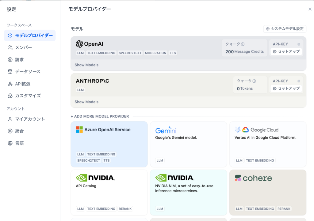Click the OpenAI クォータ info icon
The height and width of the screenshot is (221, 314).
point(243,44)
